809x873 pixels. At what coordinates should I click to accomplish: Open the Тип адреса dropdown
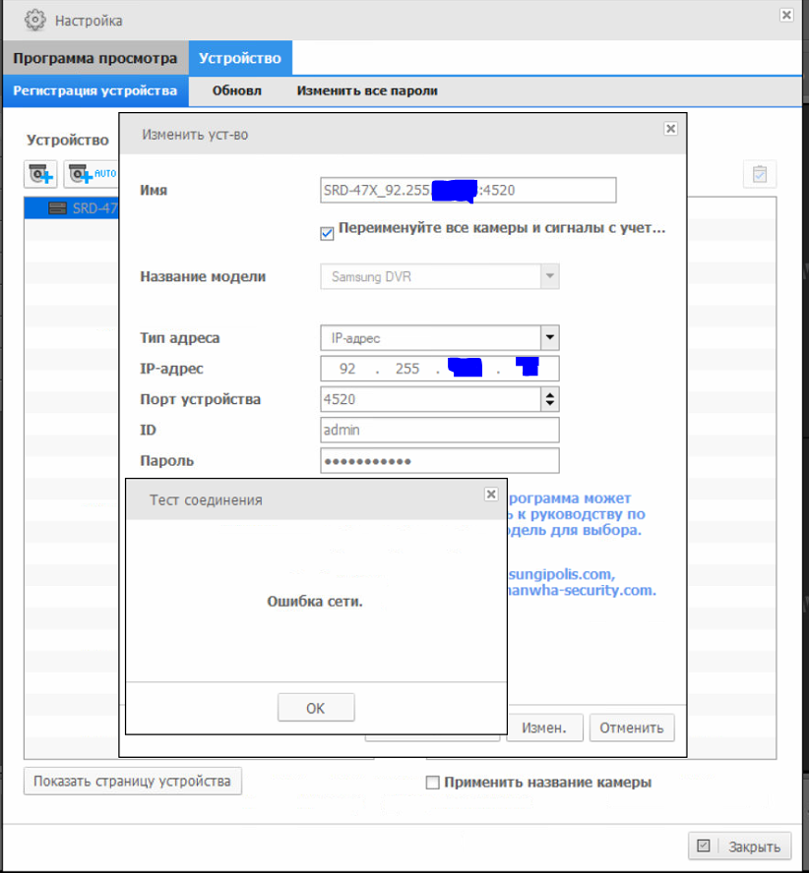[549, 338]
